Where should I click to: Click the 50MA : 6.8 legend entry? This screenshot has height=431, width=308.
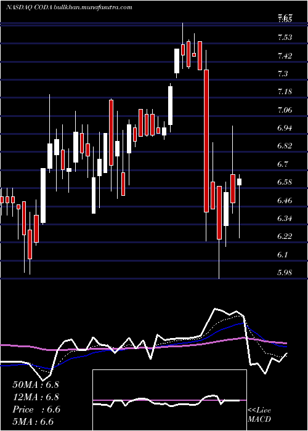(36, 385)
